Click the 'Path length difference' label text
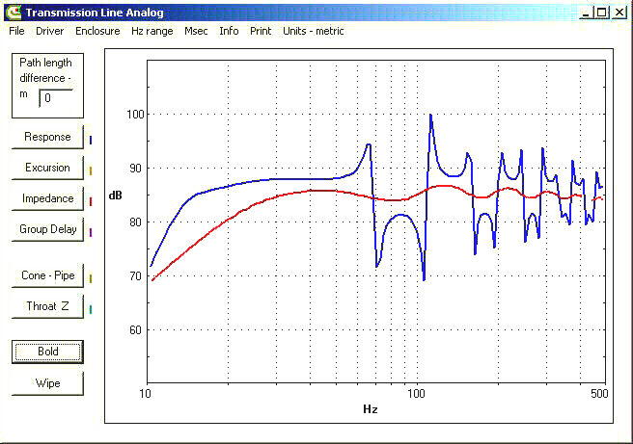This screenshot has width=633, height=444. point(45,70)
